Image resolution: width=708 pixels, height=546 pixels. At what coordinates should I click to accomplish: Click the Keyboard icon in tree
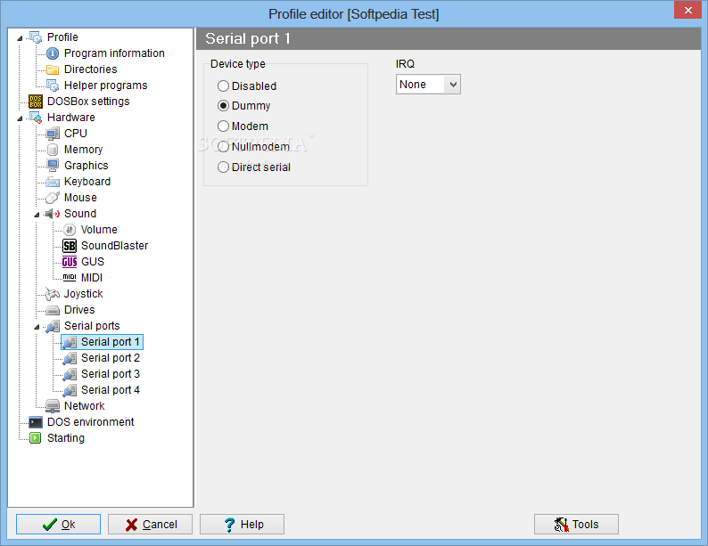point(53,182)
